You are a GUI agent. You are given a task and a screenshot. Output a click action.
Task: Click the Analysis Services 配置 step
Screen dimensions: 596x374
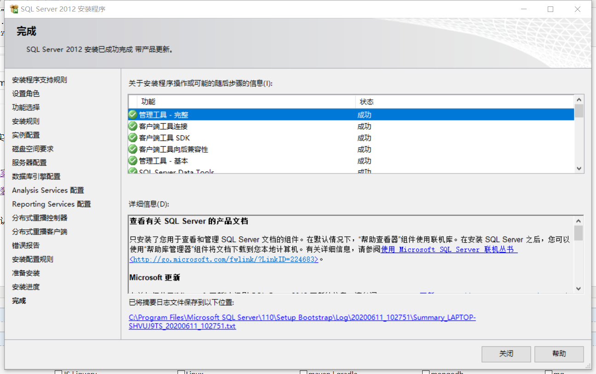[48, 190]
